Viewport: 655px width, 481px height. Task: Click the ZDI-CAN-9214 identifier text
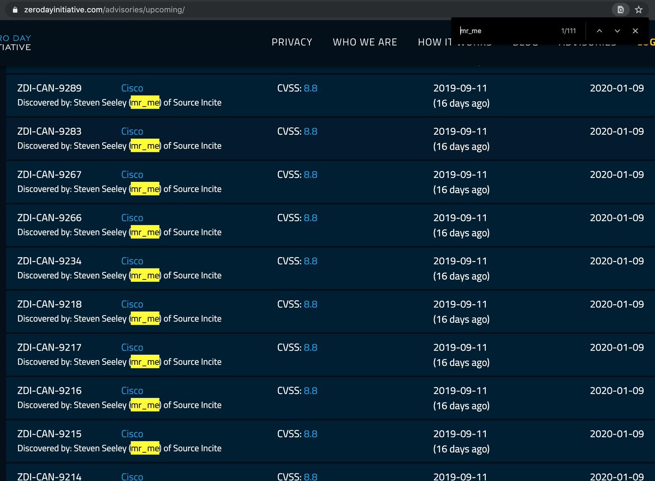pyautogui.click(x=50, y=477)
